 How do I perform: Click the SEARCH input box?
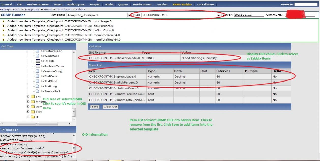pos(306,4)
